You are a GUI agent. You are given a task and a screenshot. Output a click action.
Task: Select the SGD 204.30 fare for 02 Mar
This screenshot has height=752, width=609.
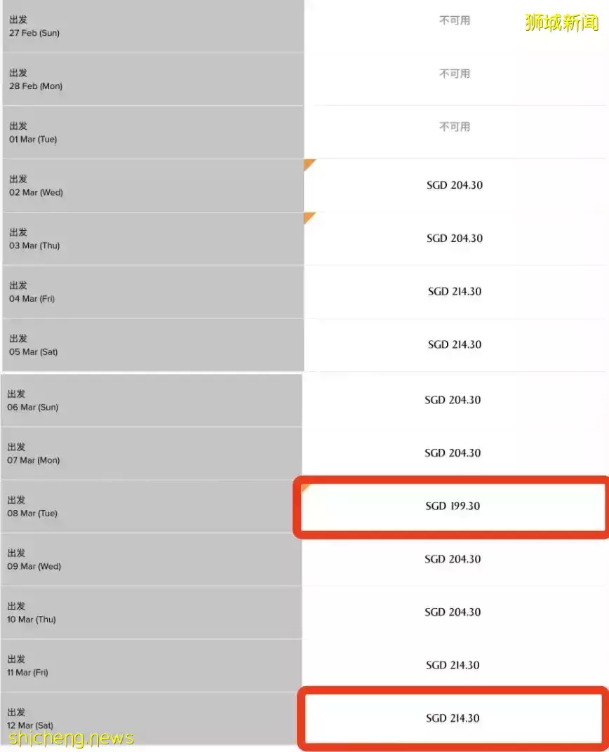point(455,184)
